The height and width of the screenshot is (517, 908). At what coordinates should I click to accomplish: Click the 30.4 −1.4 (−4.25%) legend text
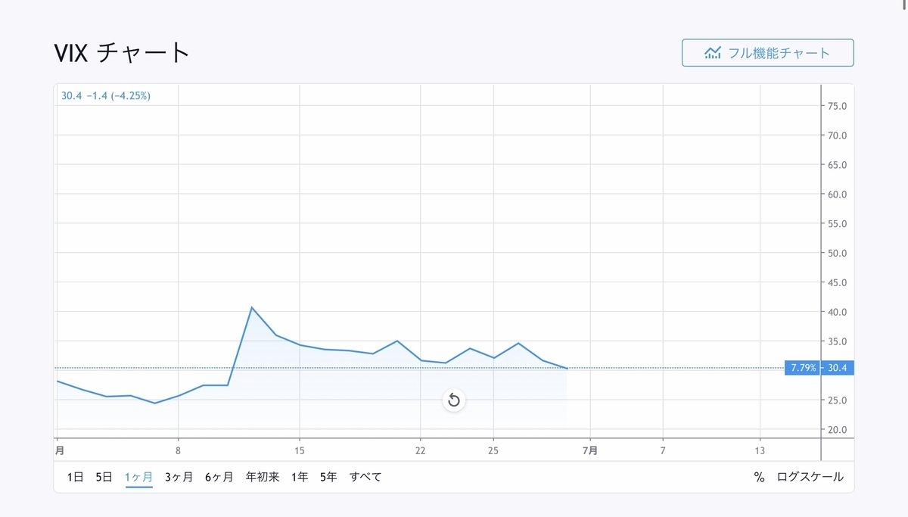[106, 96]
